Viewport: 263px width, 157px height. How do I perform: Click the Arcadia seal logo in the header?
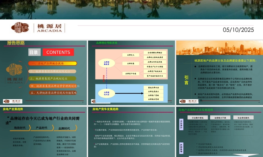tap(20, 27)
